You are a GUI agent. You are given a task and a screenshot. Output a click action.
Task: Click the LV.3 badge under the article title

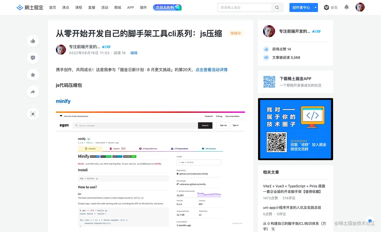coord(106,47)
